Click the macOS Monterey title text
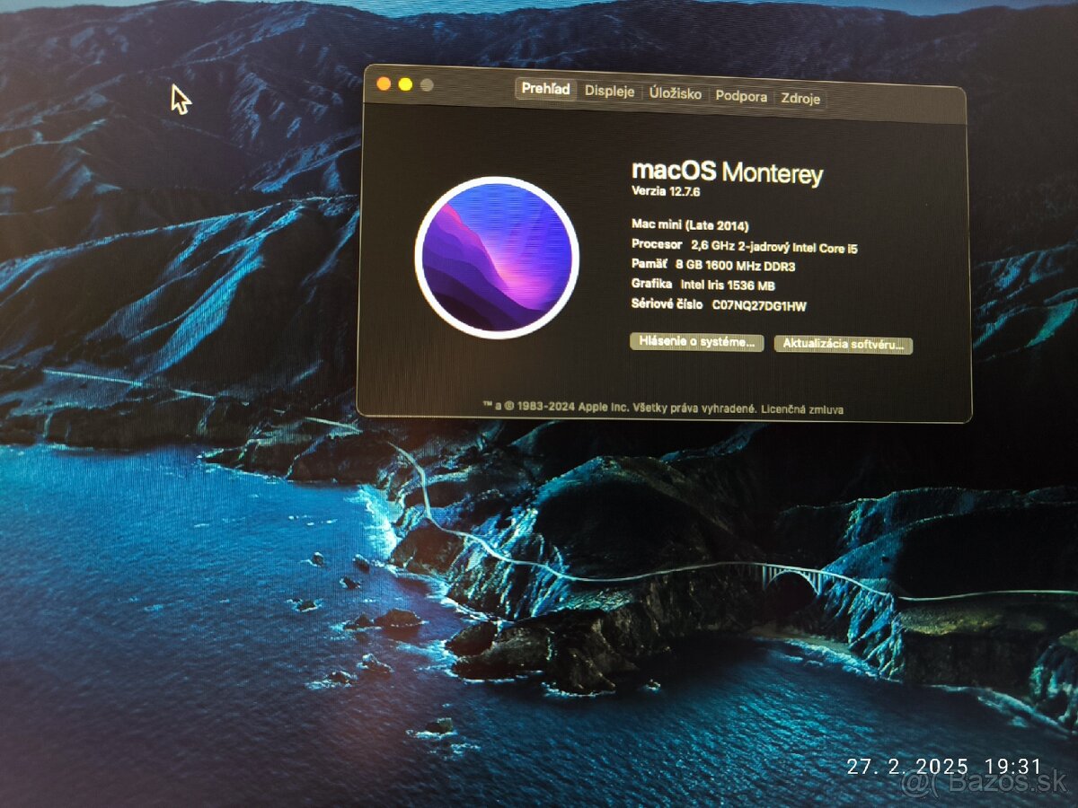This screenshot has width=1078, height=808. tap(729, 172)
